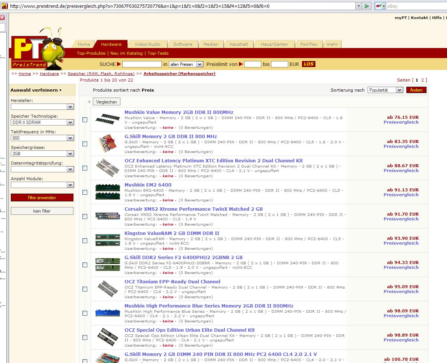Tick the checkbox for Corsair XMS2 Xtreme Performance

point(85,216)
